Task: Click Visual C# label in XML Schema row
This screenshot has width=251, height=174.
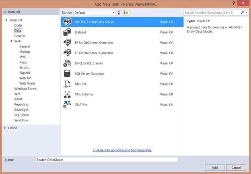Action: pyautogui.click(x=166, y=94)
